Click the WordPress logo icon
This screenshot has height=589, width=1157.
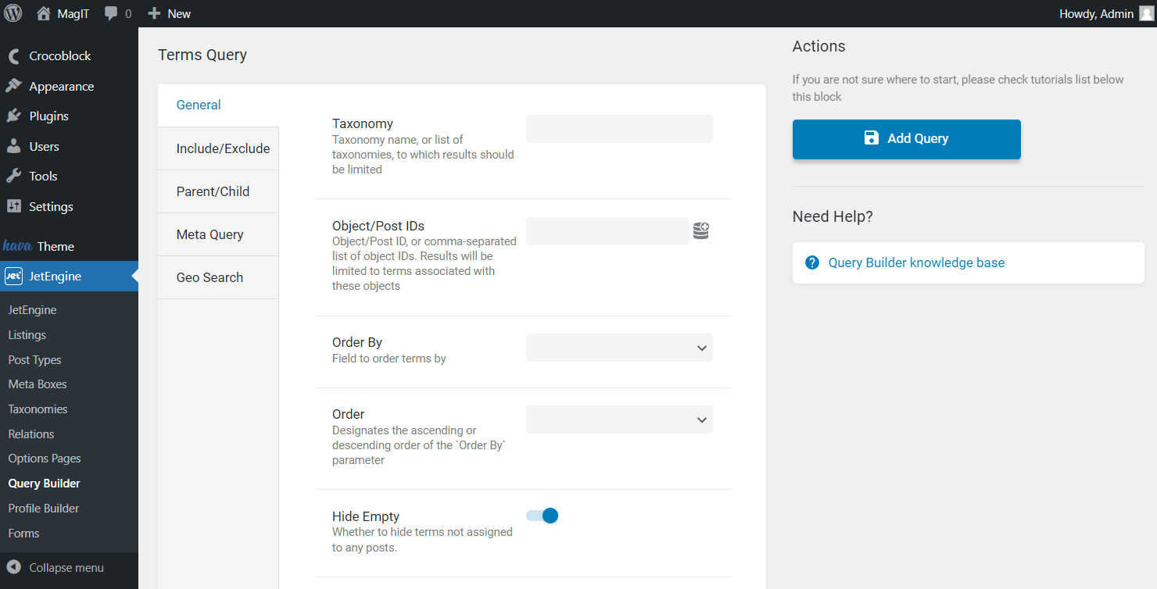13,13
